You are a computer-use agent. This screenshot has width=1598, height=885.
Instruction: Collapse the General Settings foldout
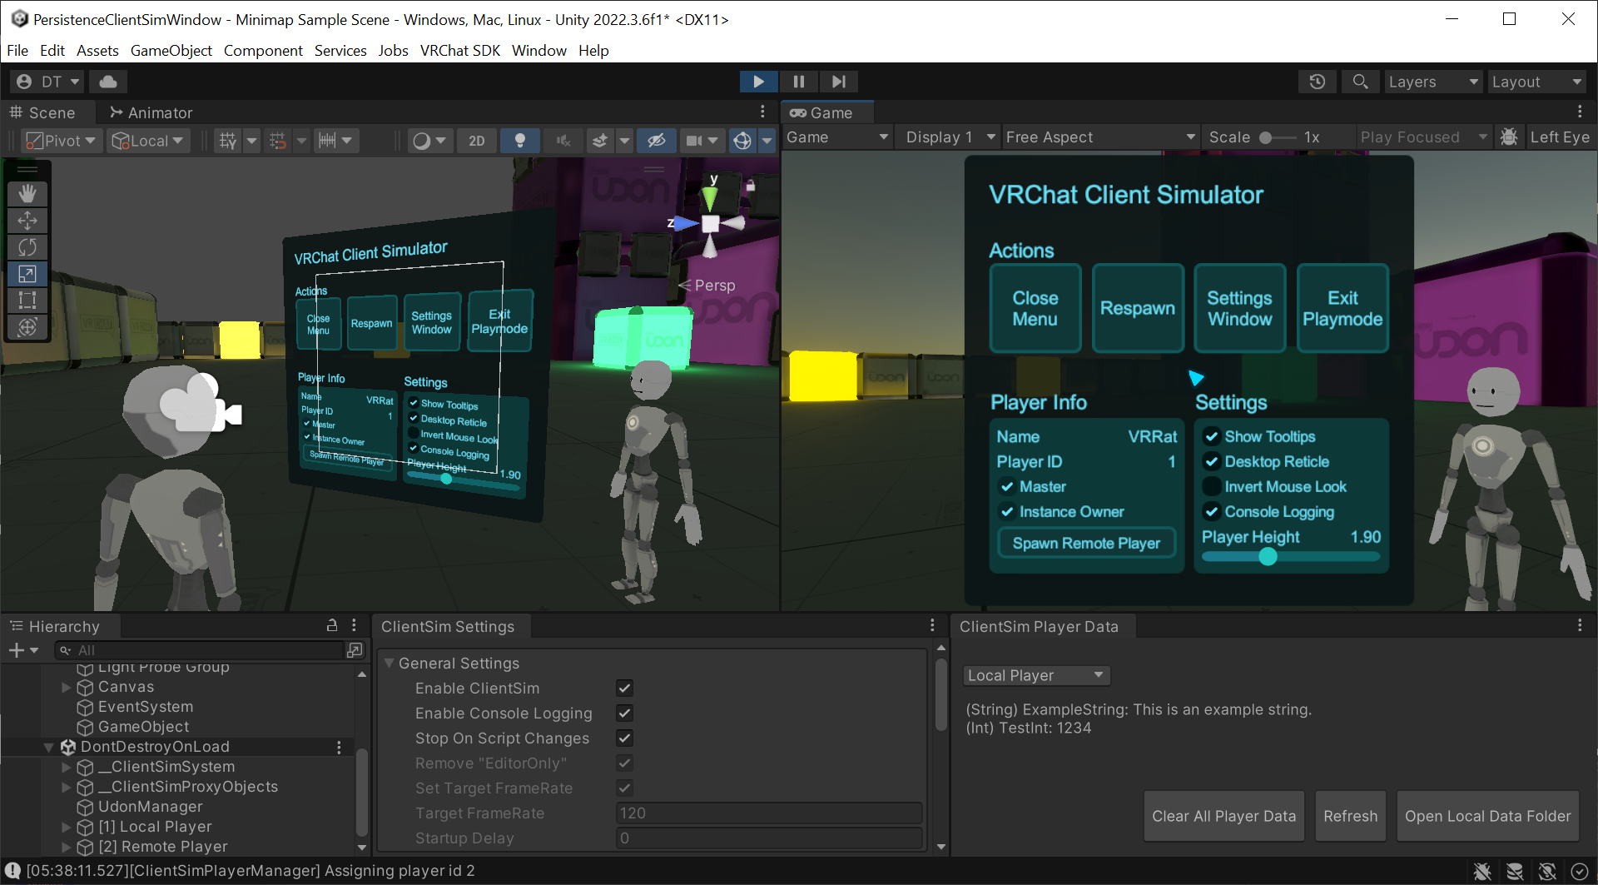[x=389, y=664]
